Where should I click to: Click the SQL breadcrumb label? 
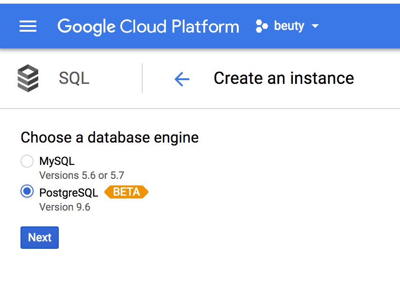(73, 78)
